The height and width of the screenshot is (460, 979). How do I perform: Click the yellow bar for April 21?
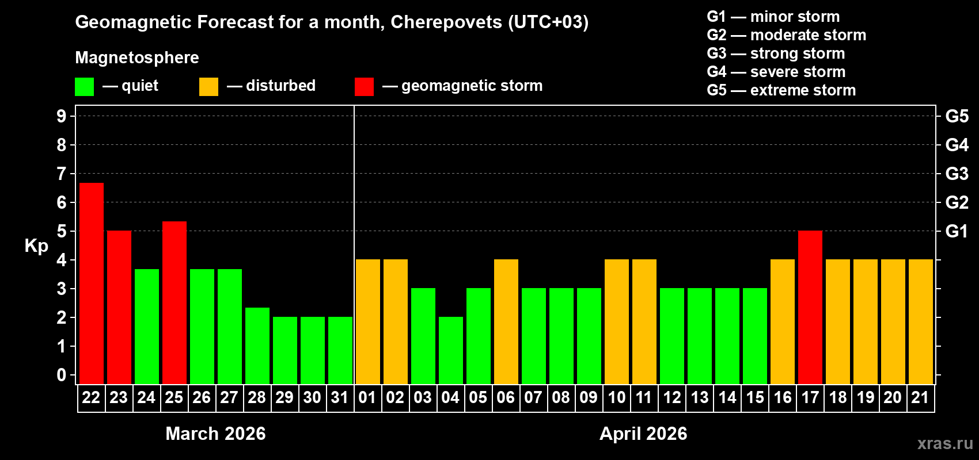[921, 322]
